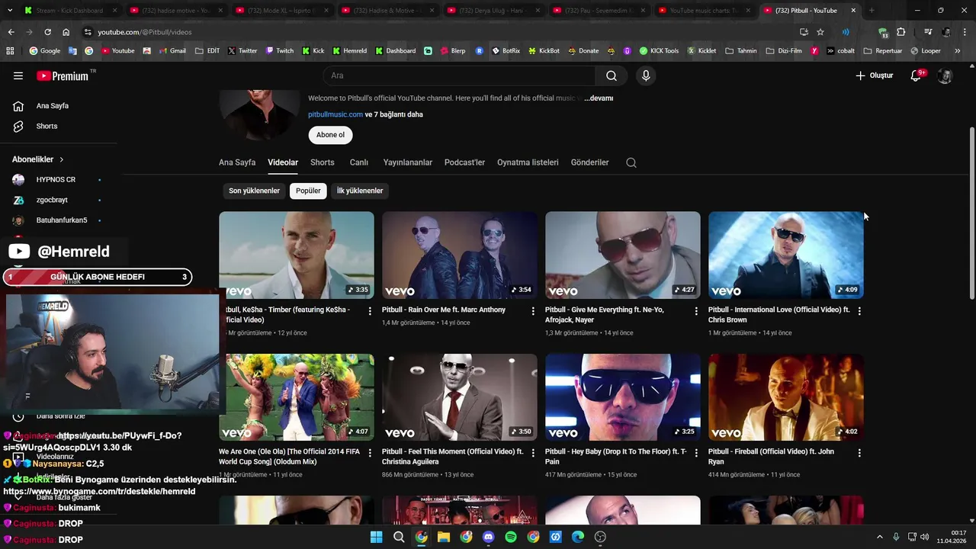Screen dimensions: 976x549
Task: Click the Chrome address bar URL
Action: pyautogui.click(x=145, y=32)
